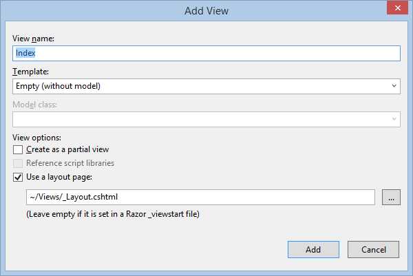The image size is (413, 276).
Task: Click the Add View title text
Action: 206,11
